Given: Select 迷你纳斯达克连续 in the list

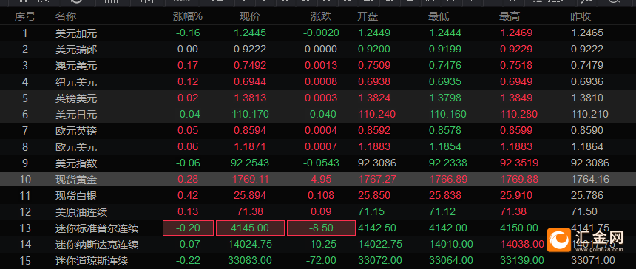Looking at the screenshot, I should [97, 245].
